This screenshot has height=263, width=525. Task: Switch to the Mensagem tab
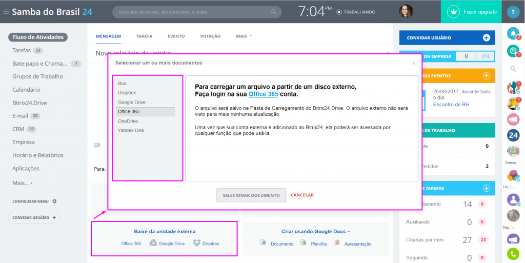pyautogui.click(x=109, y=36)
